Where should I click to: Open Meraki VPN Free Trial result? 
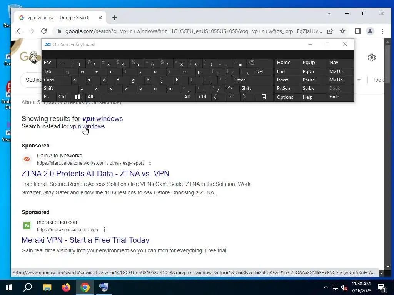point(85,240)
